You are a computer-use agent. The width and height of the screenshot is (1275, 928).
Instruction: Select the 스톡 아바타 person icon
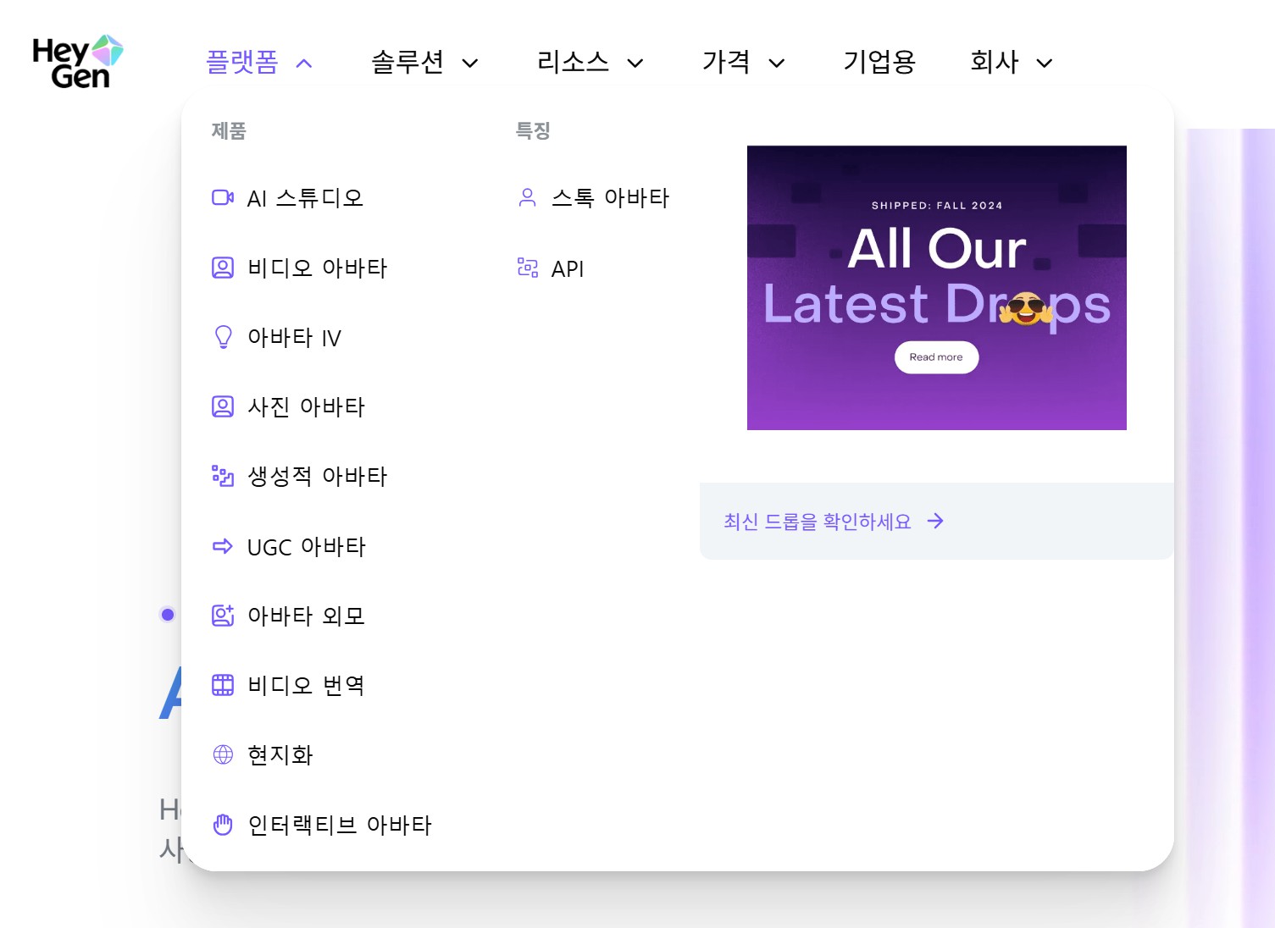point(528,197)
